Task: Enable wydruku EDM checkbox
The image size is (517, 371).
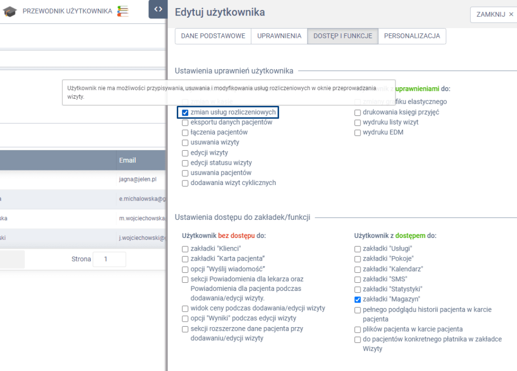Action: point(358,133)
